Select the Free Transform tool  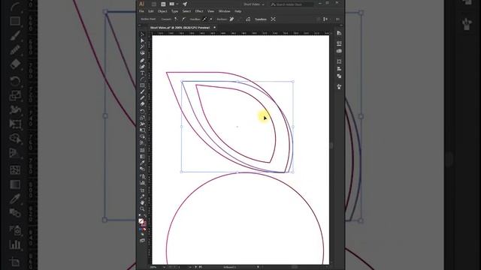(x=142, y=130)
